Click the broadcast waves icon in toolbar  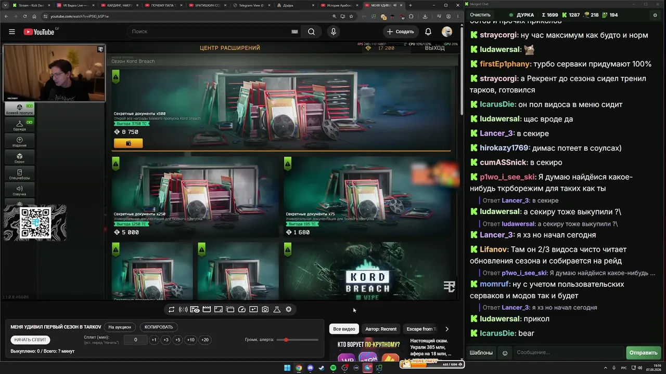pos(183,310)
